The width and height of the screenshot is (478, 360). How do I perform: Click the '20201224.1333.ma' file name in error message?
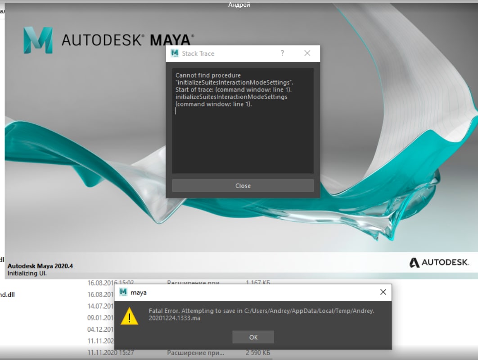pos(174,318)
